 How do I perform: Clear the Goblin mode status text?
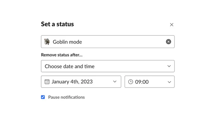tap(169, 42)
